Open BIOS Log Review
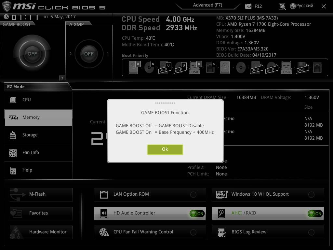Screen dimensions: 333x250 click(x=268, y=232)
